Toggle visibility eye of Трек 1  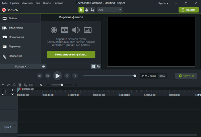pyautogui.click(x=14, y=125)
